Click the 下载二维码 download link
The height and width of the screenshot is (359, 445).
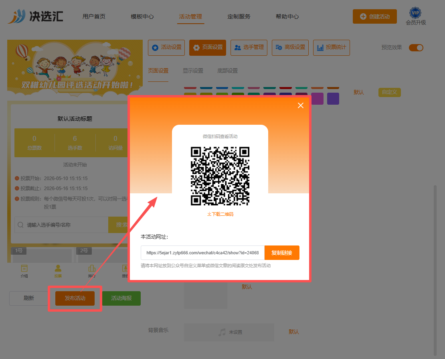click(220, 214)
